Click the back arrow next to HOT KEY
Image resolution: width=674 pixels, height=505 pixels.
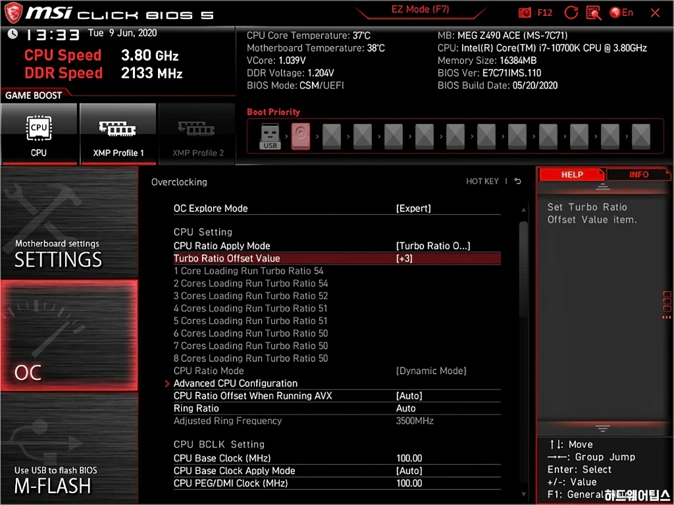click(x=517, y=181)
